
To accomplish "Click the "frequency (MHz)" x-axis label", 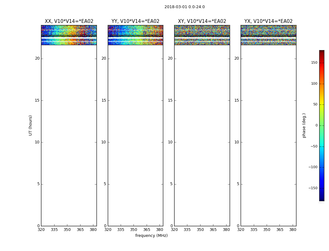I will (x=151, y=236).
